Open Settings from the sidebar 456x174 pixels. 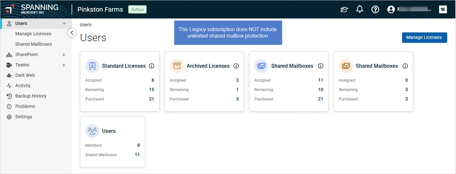pos(23,117)
